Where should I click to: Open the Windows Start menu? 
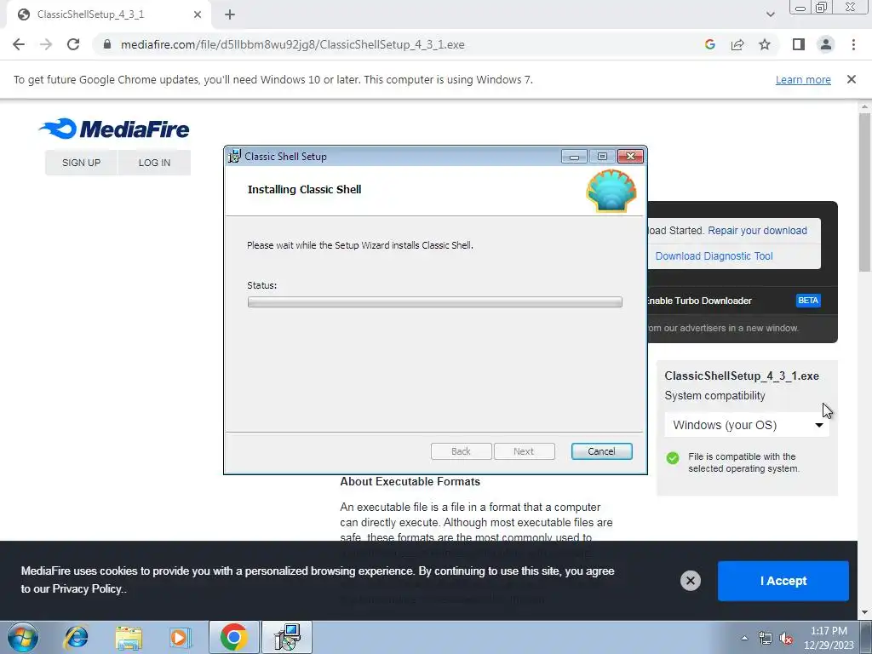click(23, 637)
